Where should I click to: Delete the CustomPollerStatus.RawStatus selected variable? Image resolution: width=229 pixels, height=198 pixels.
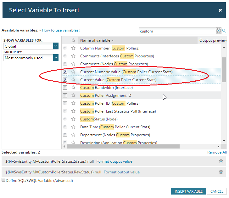[x=221, y=172]
